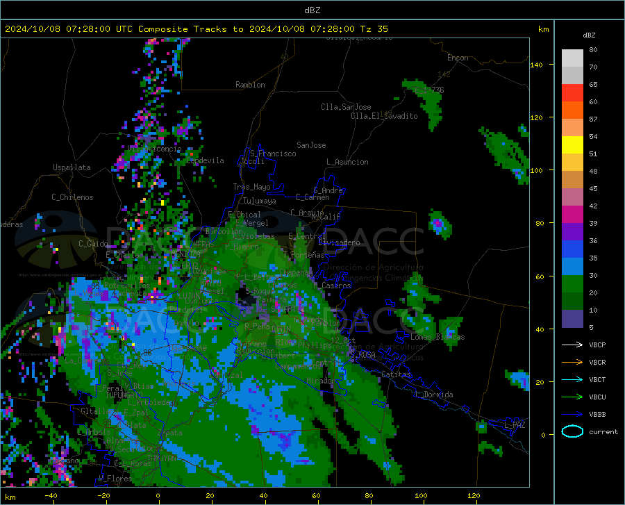Select the yellow 54-51 dBZ swatch
This screenshot has width=625, height=505.
click(x=572, y=145)
